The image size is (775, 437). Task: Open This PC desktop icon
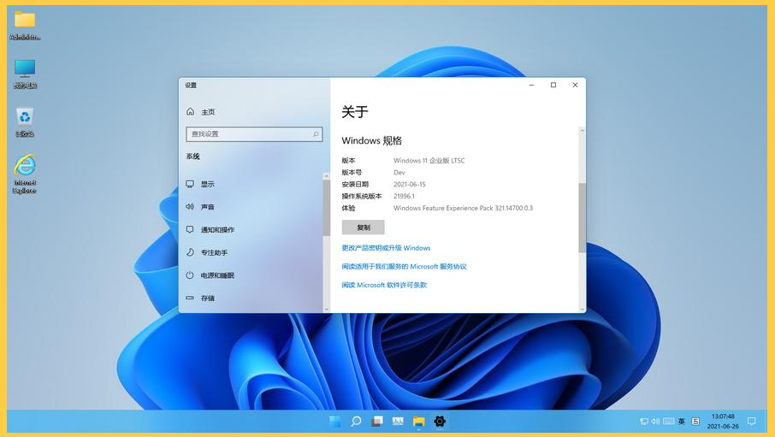pyautogui.click(x=25, y=74)
